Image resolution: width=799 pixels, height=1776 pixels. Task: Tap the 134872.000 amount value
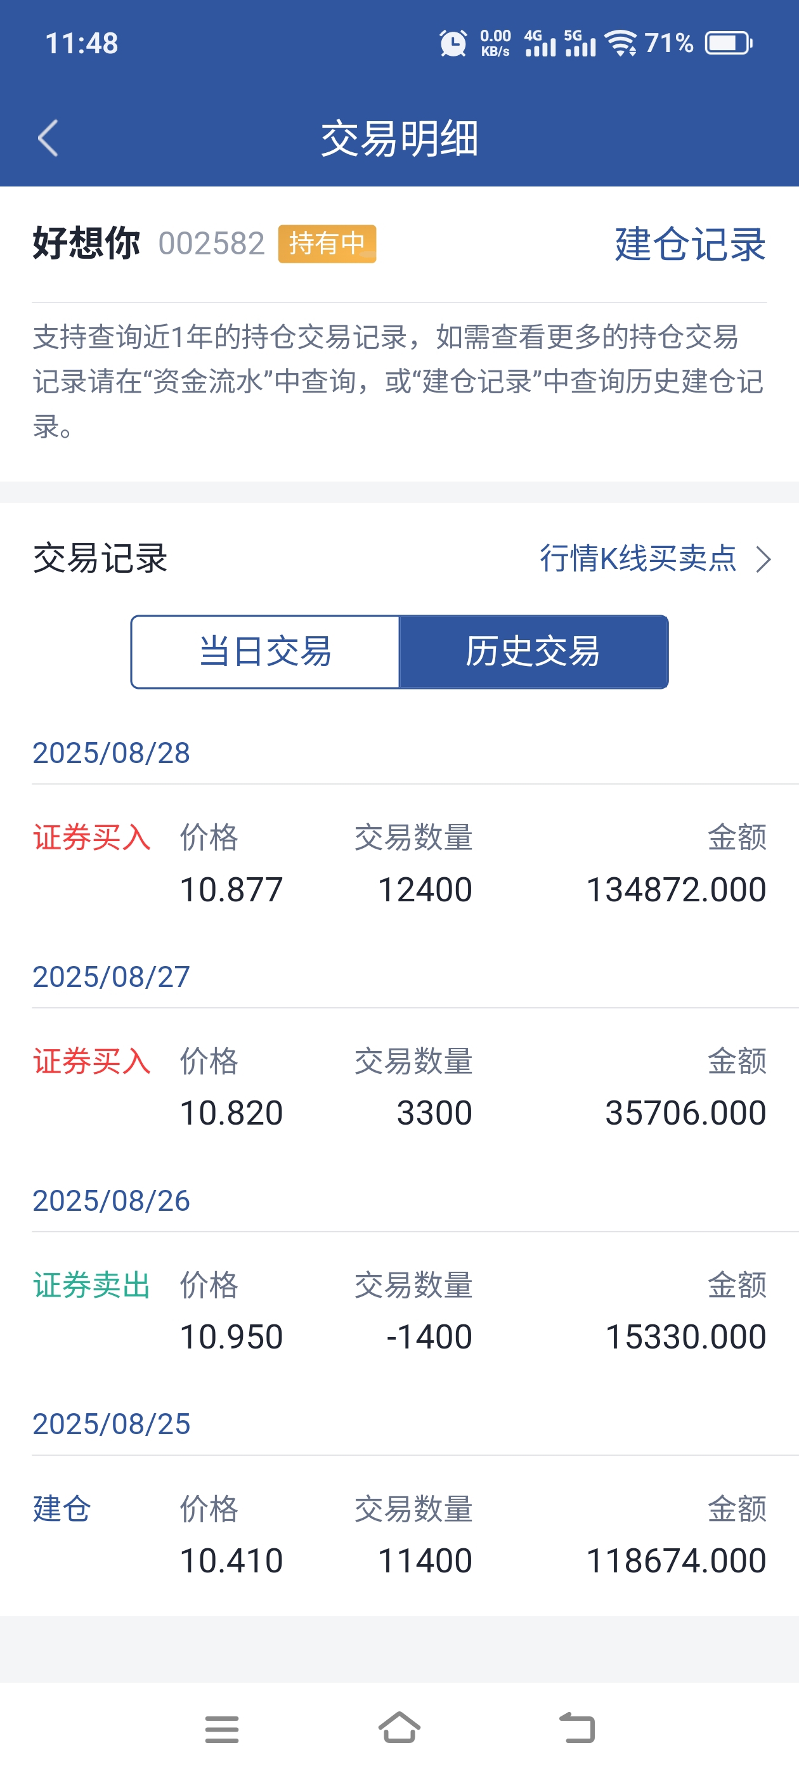click(675, 889)
